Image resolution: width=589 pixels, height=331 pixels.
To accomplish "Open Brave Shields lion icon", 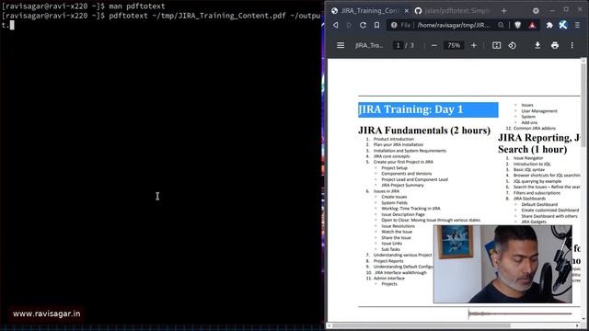I will (x=517, y=25).
